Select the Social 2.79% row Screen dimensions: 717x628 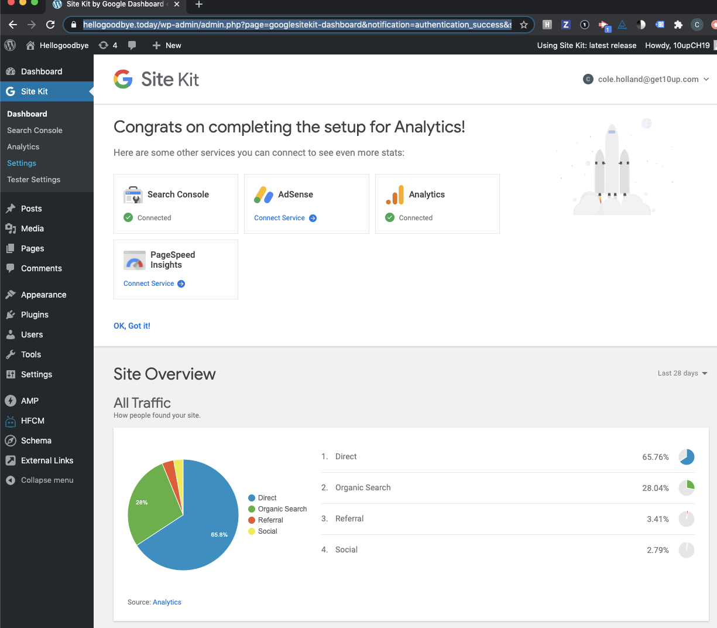point(507,550)
